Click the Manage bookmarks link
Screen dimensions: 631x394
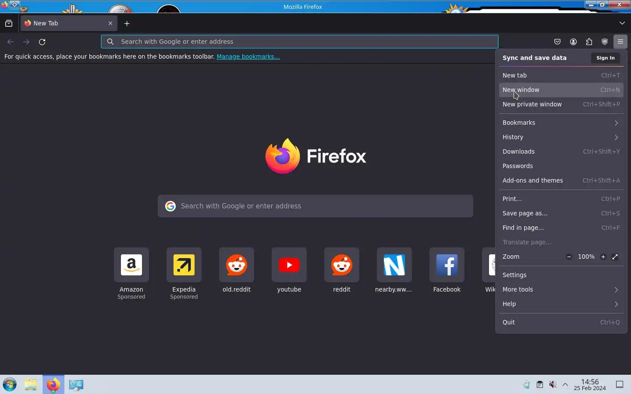248,56
